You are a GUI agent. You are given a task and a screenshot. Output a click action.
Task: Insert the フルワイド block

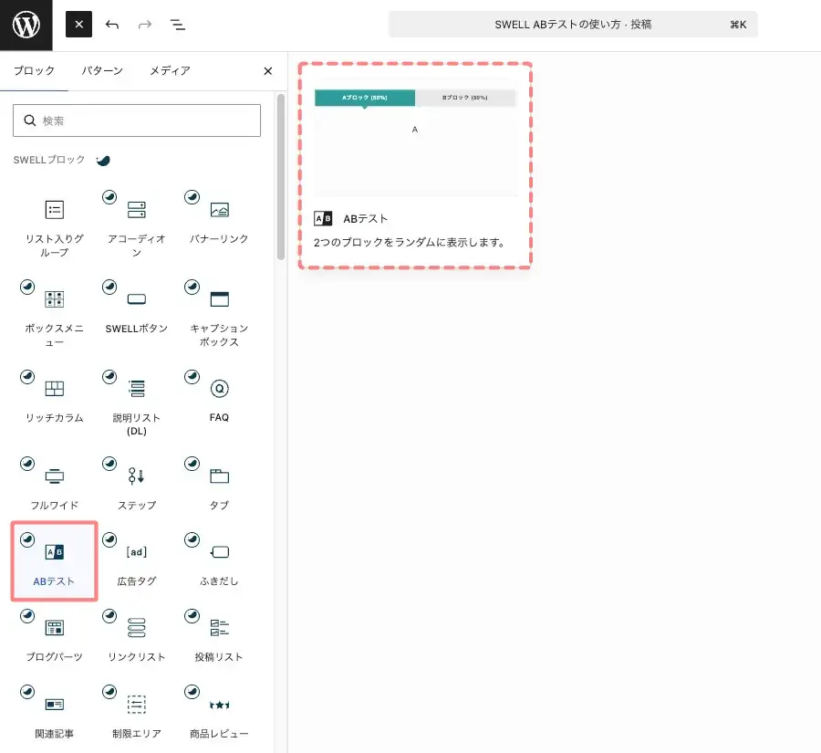click(x=55, y=485)
